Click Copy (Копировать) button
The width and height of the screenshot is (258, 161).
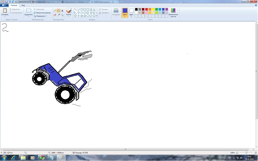(16, 13)
